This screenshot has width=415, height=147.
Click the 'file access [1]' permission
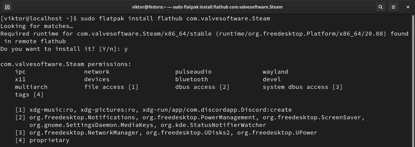tap(111, 87)
